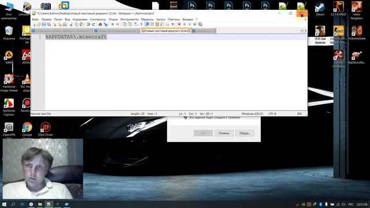Click the Zoom Out toolbar icon

(117, 24)
